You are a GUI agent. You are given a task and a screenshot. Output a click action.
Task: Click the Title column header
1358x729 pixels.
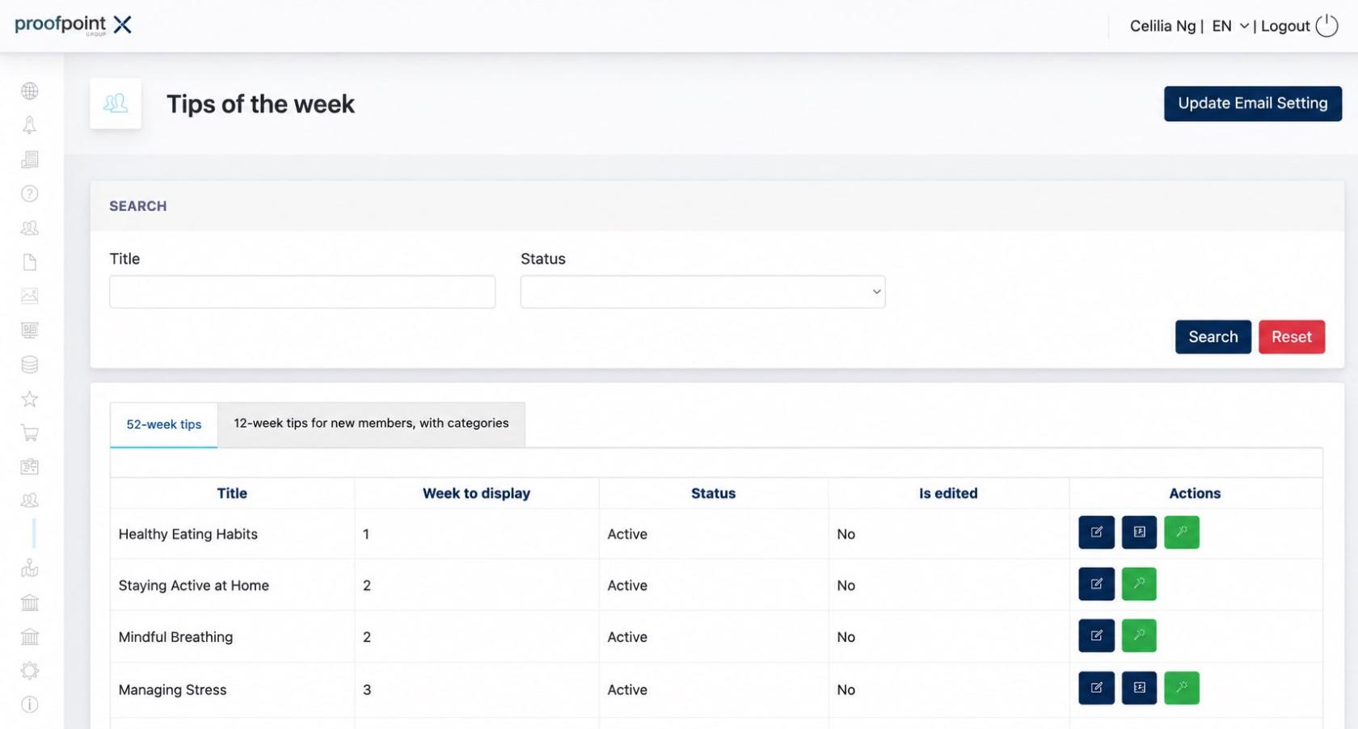[x=232, y=493]
